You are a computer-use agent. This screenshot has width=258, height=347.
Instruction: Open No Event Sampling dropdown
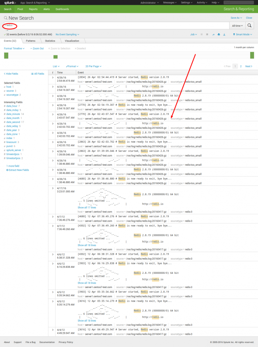point(67,35)
